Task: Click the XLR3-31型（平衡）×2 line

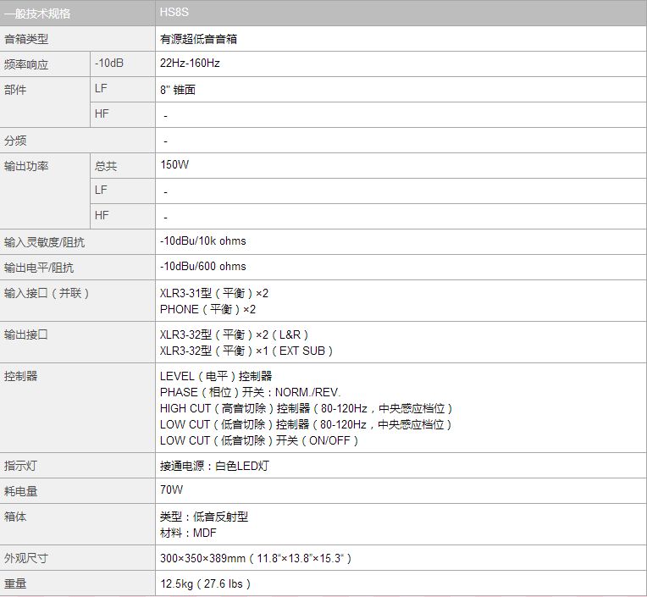Action: pyautogui.click(x=214, y=293)
